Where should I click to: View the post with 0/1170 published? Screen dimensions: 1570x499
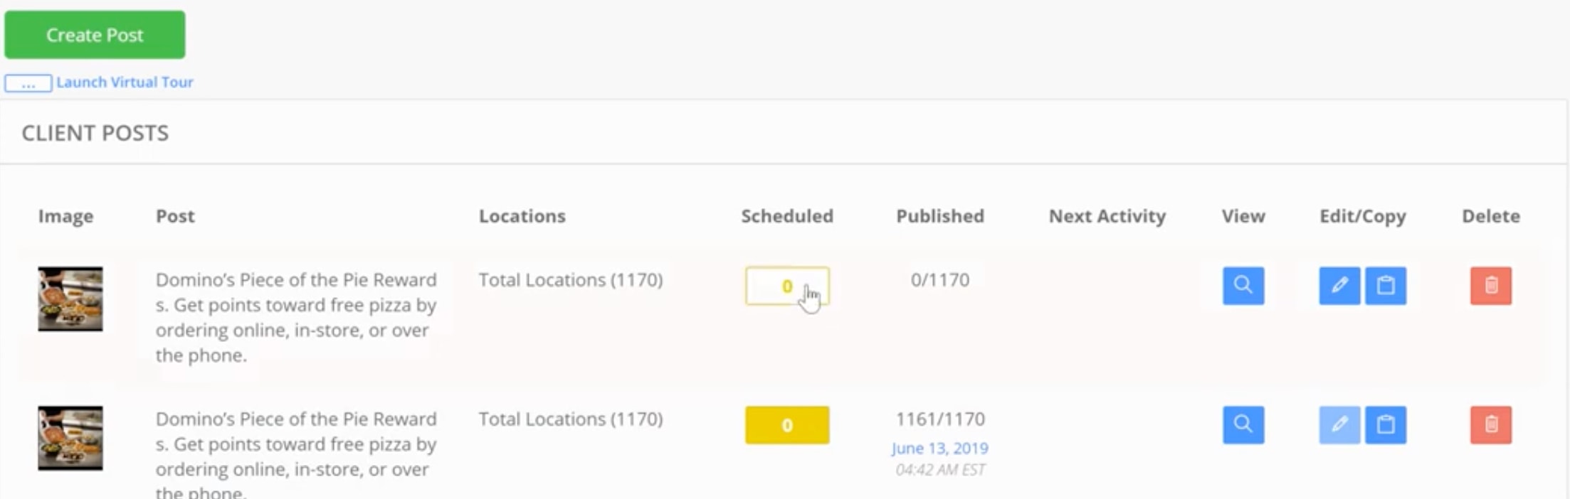coord(1243,286)
